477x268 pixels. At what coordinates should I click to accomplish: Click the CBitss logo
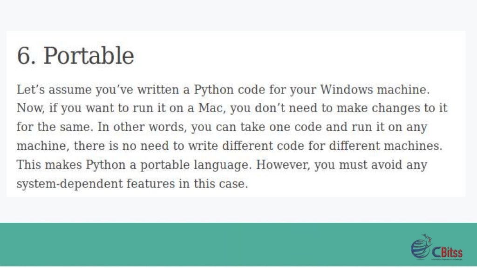coord(437,247)
